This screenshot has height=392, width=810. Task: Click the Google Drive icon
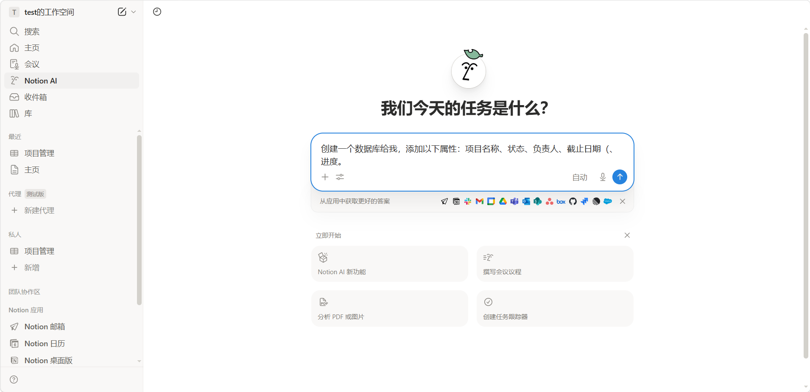[x=503, y=201]
